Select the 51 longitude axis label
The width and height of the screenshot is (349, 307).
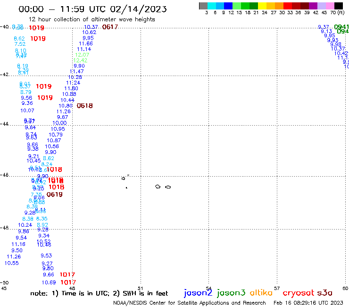[140, 289]
